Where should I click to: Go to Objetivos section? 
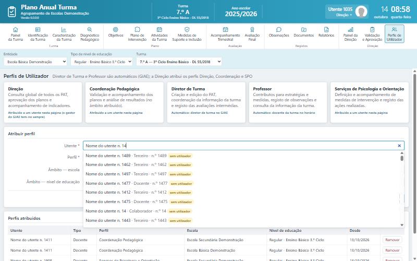pos(116,32)
